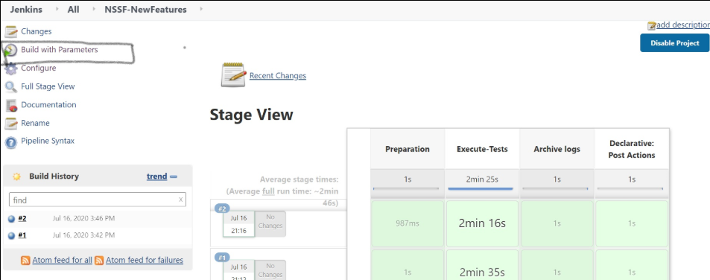
Task: Expand the dropdown arrow after Jenkins breadcrumb
Action: [57, 9]
